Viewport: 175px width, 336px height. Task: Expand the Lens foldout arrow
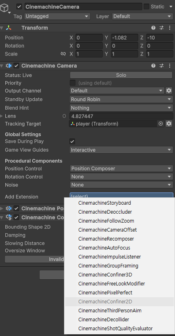(2, 116)
